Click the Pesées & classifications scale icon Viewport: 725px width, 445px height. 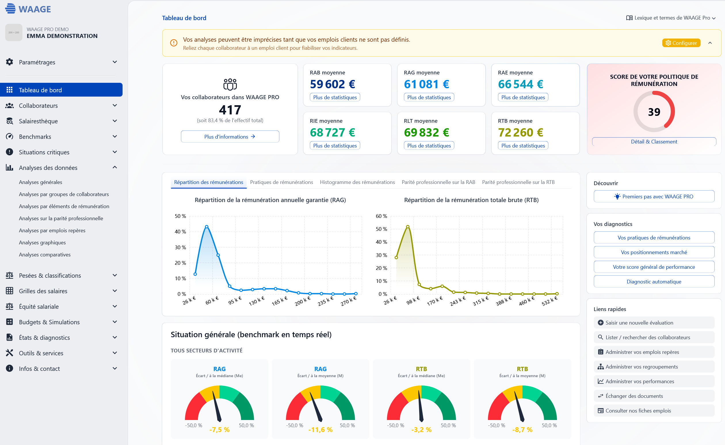[x=9, y=275]
